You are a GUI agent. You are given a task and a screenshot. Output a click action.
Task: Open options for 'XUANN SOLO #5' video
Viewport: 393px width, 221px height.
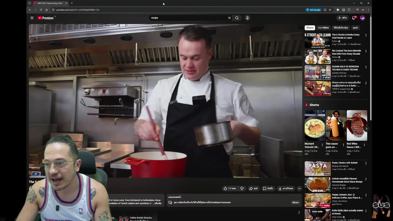click(366, 67)
